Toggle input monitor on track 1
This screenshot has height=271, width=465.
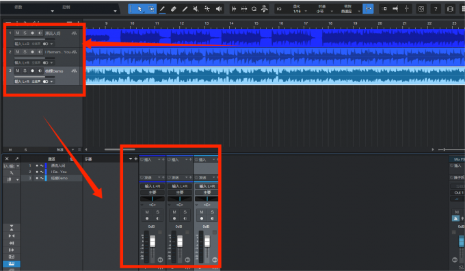(x=40, y=33)
